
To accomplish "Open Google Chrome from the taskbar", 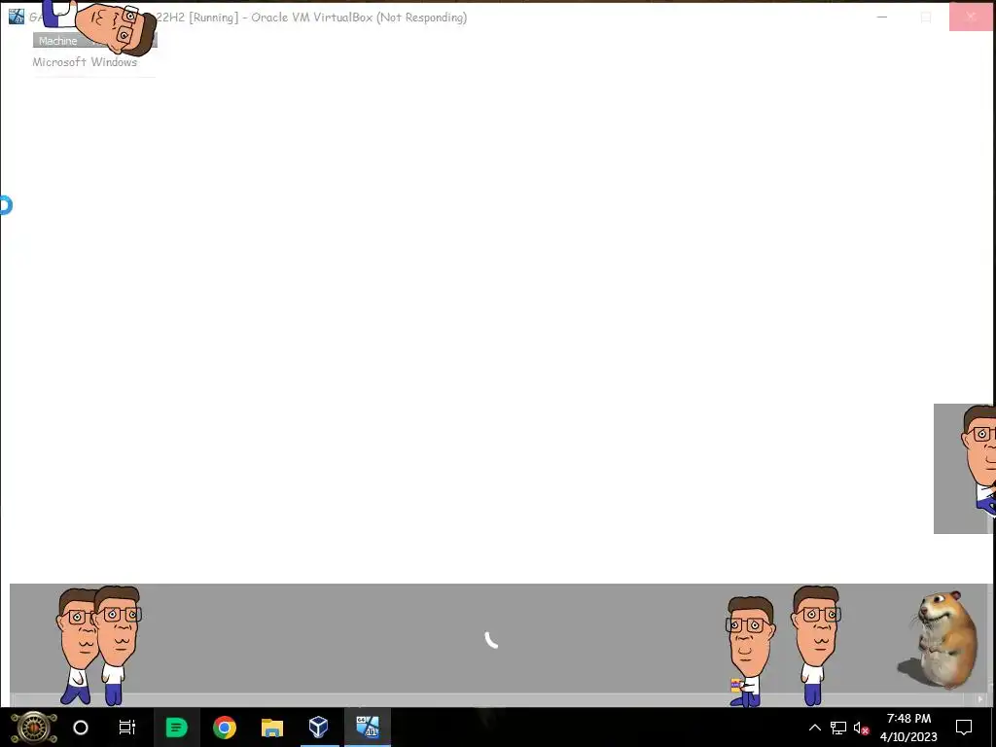I will click(225, 728).
